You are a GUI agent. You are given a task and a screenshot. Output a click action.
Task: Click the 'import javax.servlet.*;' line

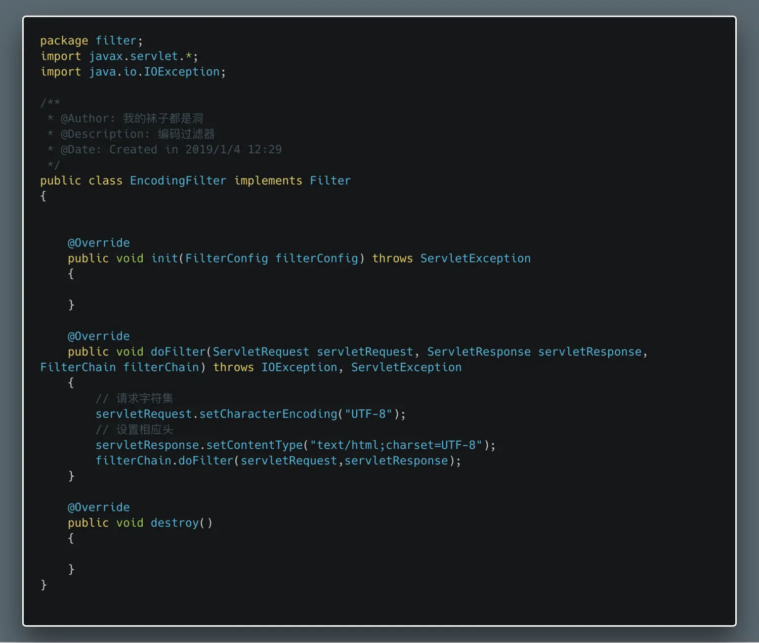click(119, 56)
